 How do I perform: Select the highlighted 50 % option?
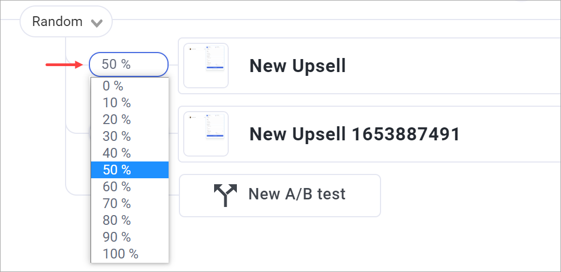(x=130, y=170)
